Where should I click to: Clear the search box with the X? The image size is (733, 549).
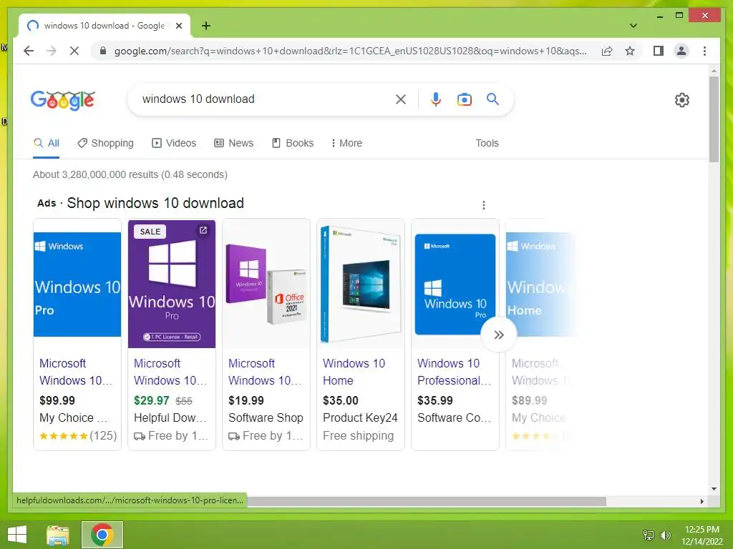coord(401,99)
